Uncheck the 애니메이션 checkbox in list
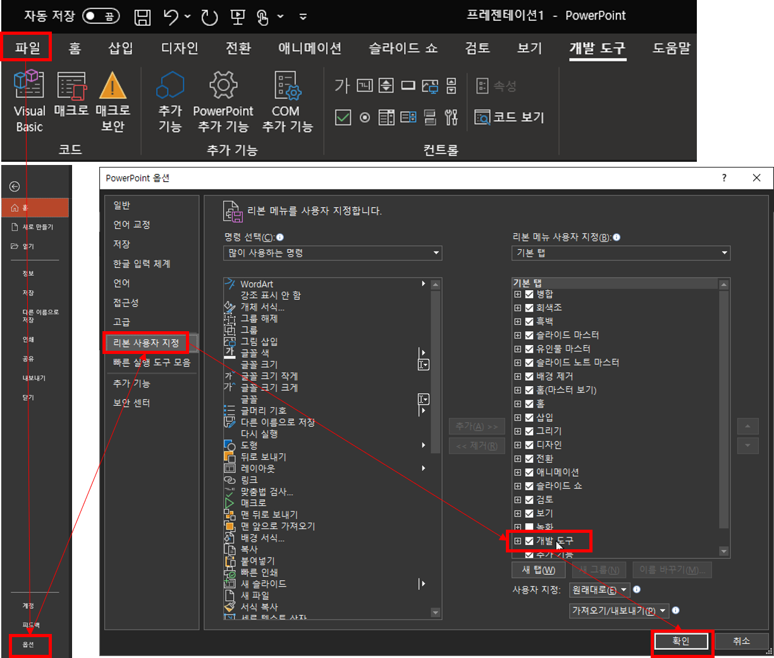 [x=529, y=472]
